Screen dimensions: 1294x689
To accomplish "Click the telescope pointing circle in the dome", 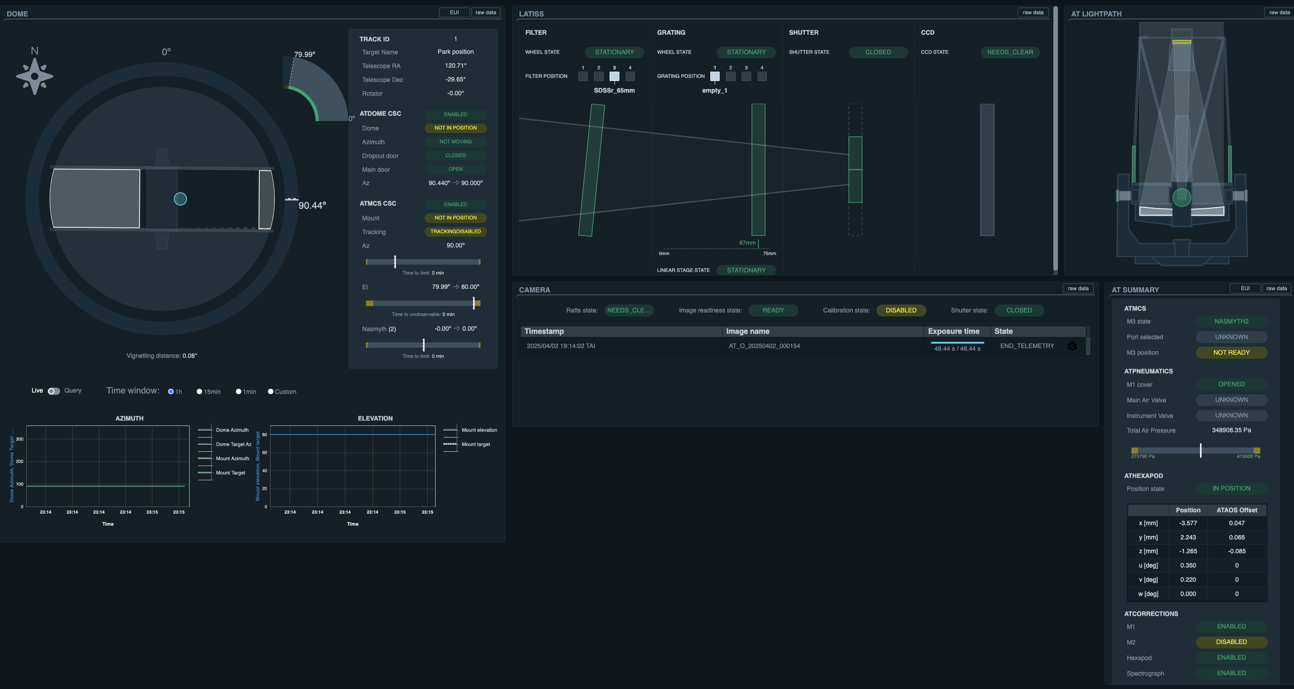I will click(x=180, y=199).
